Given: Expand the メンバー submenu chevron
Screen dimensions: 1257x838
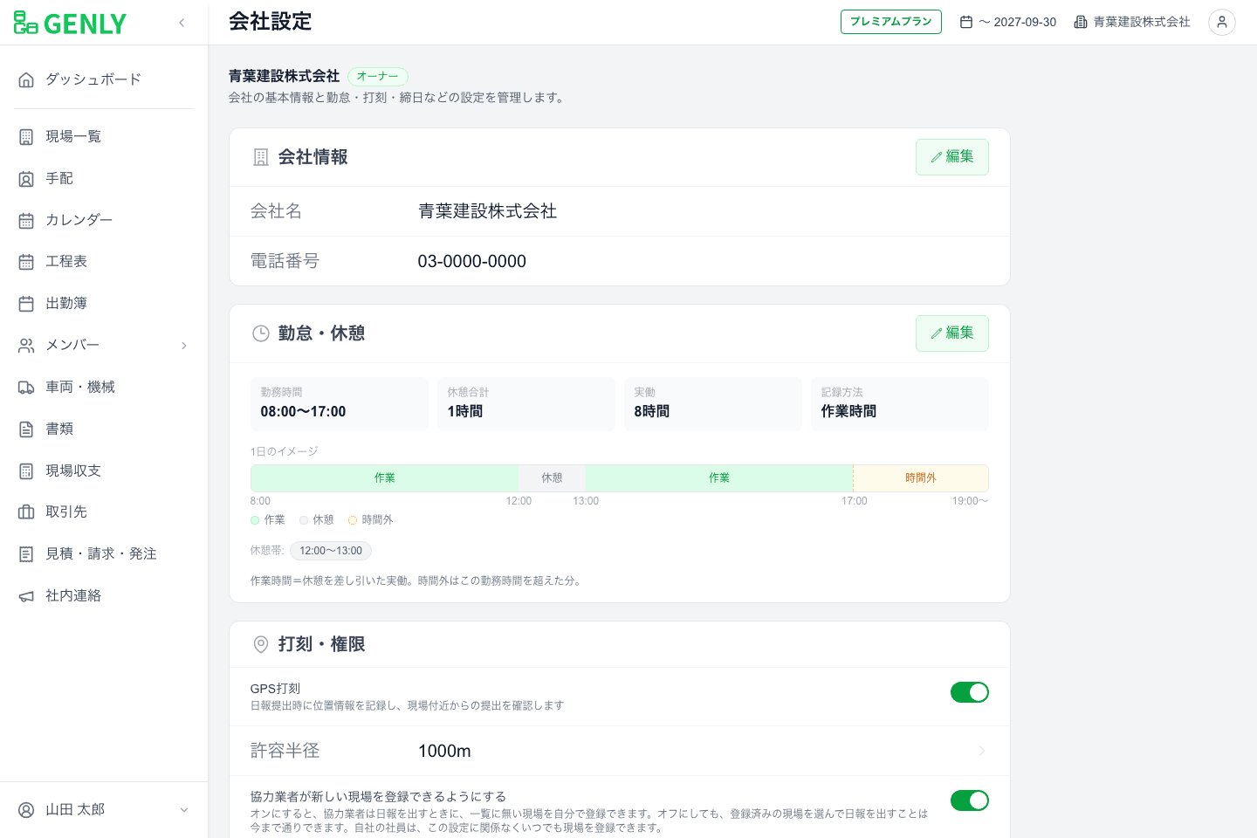Looking at the screenshot, I should [184, 346].
